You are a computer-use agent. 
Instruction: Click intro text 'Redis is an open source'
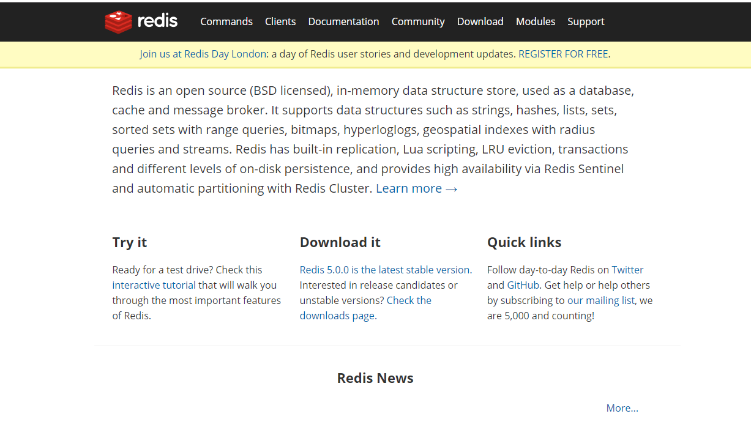(179, 91)
